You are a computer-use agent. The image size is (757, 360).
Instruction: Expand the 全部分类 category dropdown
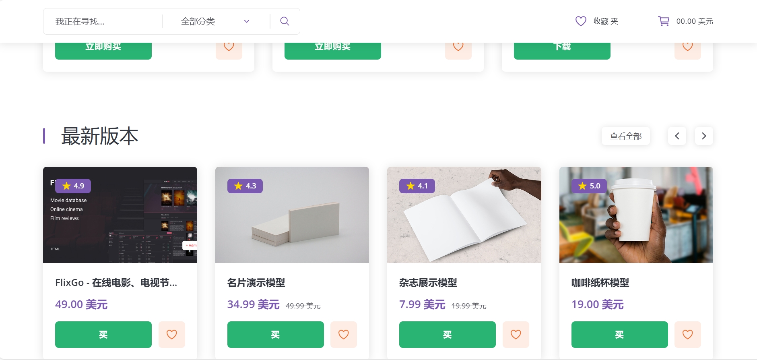[x=216, y=21]
